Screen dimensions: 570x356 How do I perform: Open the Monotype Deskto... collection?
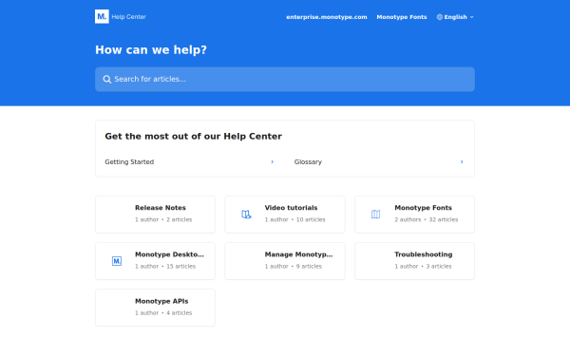tap(155, 261)
